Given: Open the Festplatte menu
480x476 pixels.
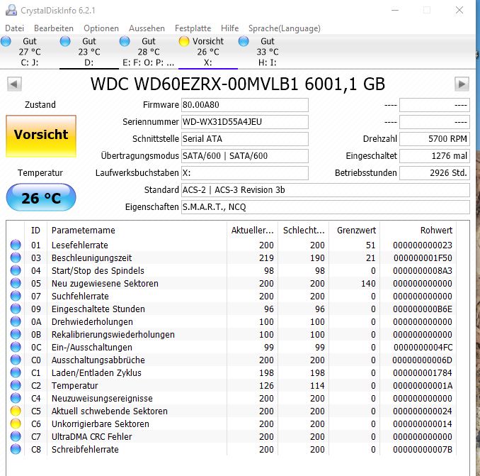Looking at the screenshot, I should click(x=193, y=28).
